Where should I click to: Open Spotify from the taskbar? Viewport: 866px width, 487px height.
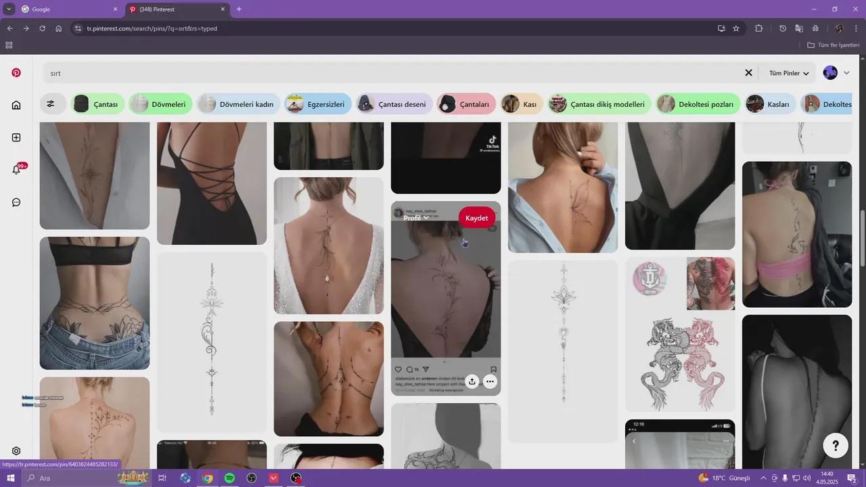(x=229, y=478)
